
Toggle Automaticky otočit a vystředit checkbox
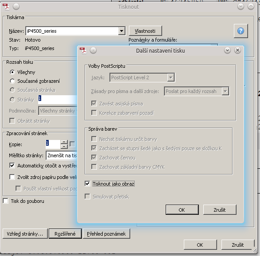point(12,165)
